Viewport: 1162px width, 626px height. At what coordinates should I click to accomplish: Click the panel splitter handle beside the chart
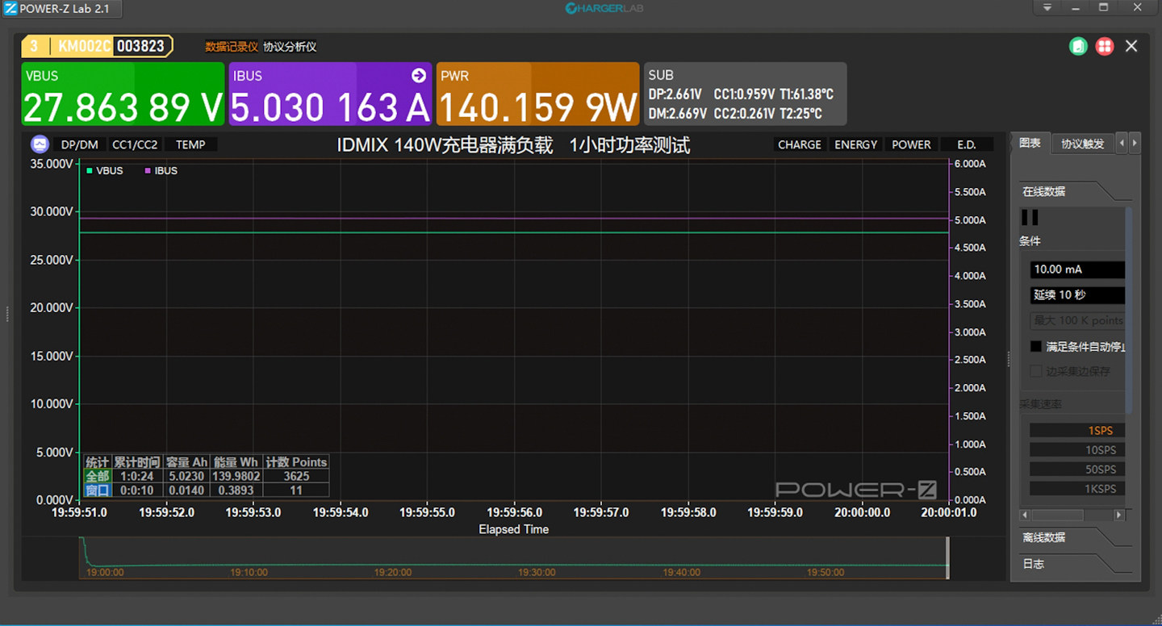coord(1008,360)
